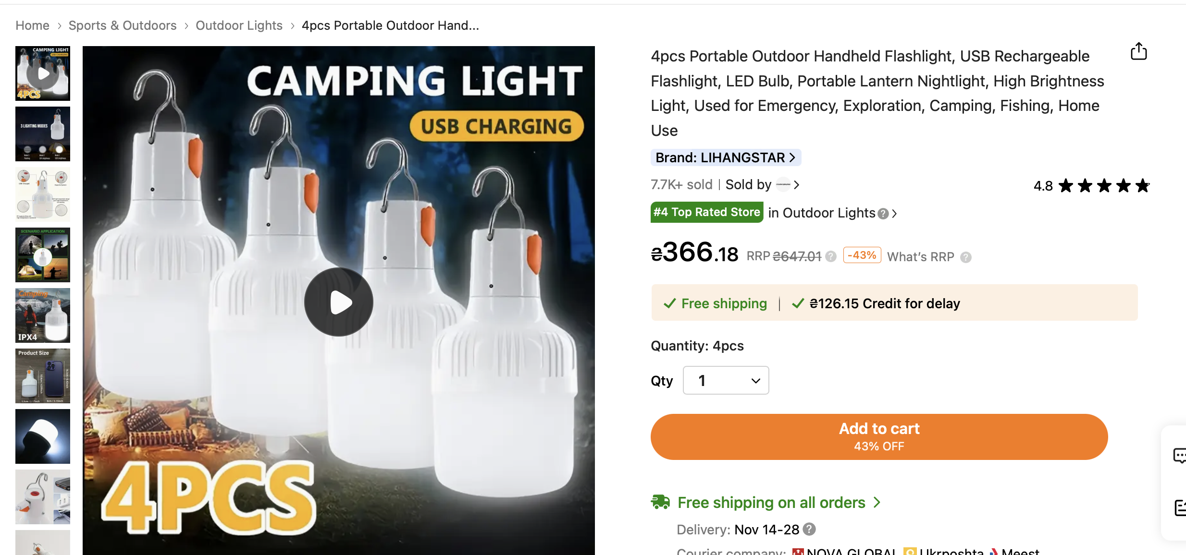Expand Free shipping on all orders details
This screenshot has width=1186, height=555.
point(877,502)
